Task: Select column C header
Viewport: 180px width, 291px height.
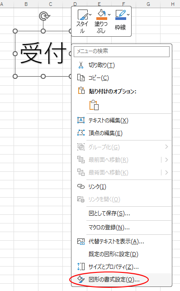Action: click(x=51, y=4)
